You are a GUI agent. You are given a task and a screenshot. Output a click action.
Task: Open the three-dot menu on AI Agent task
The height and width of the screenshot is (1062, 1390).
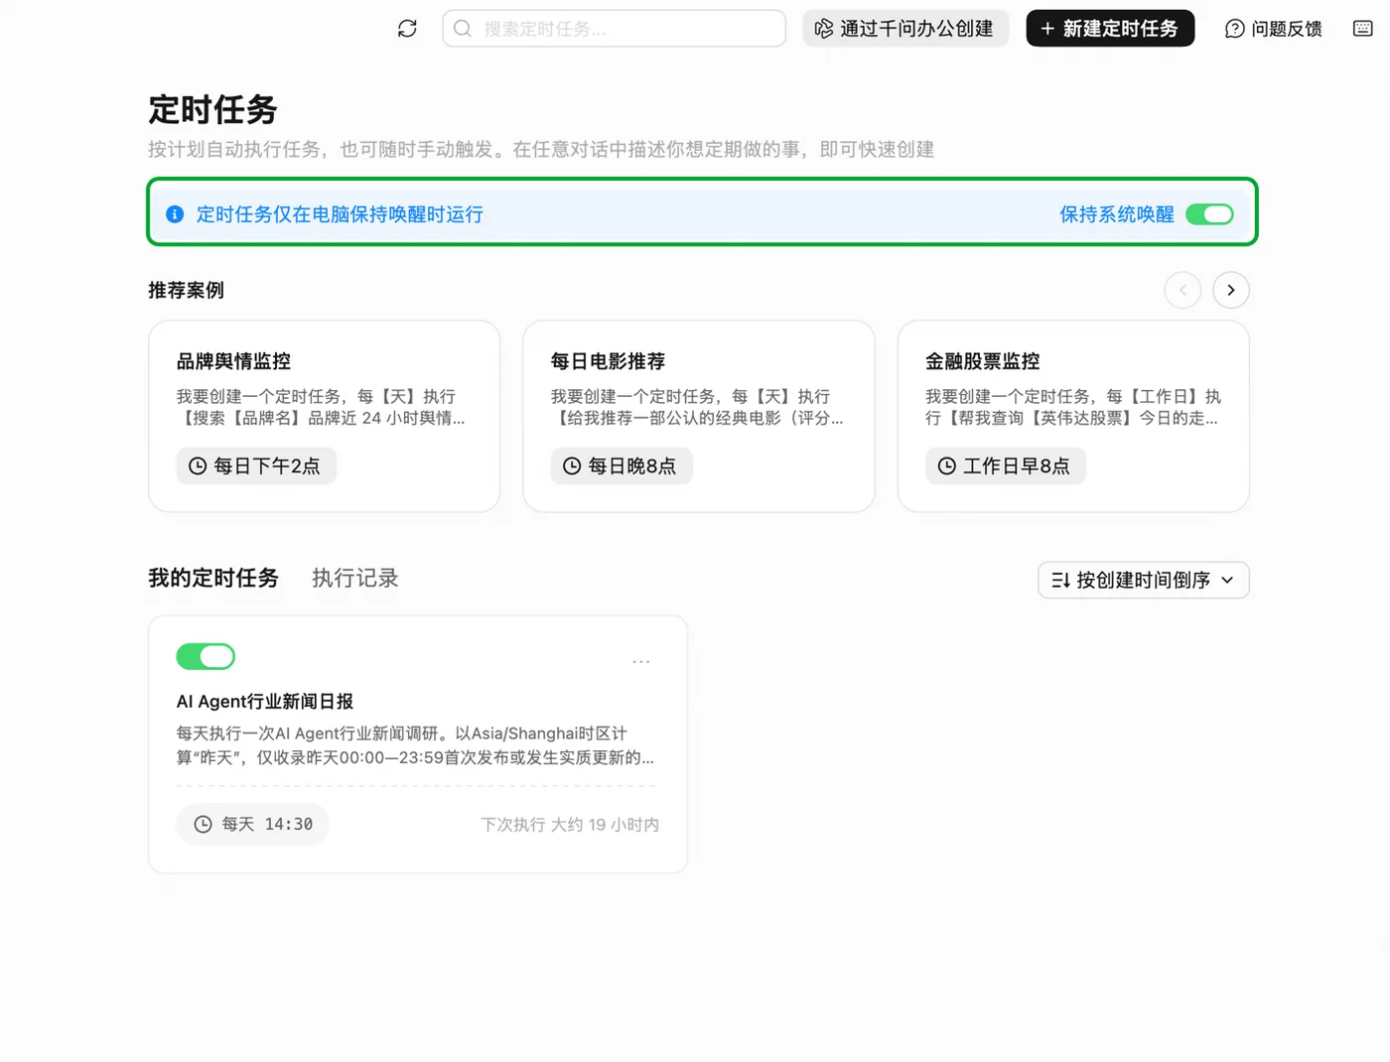point(641,661)
